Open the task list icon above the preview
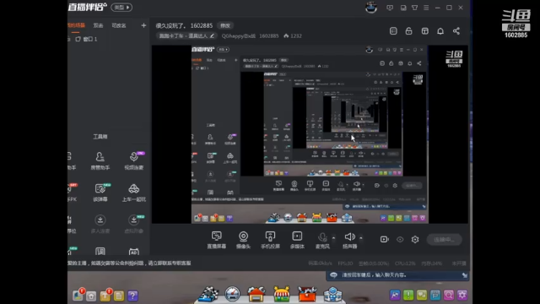540x304 pixels. point(393,31)
